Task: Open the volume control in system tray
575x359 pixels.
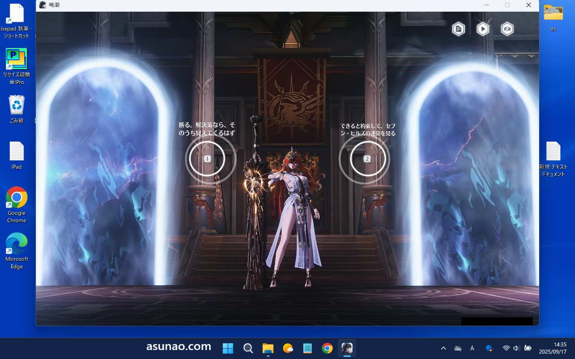Action: (x=516, y=348)
